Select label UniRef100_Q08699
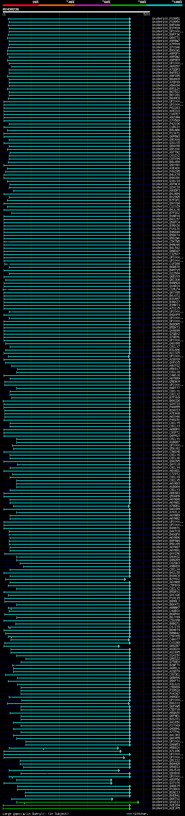Screen dimensions: 185x816 (x=166, y=331)
